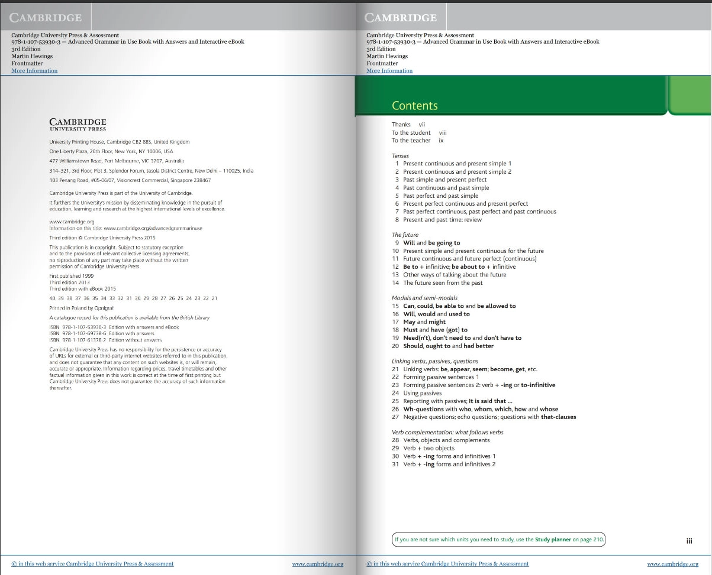Click the Cambridge University Press logo in the imprint

(x=78, y=124)
